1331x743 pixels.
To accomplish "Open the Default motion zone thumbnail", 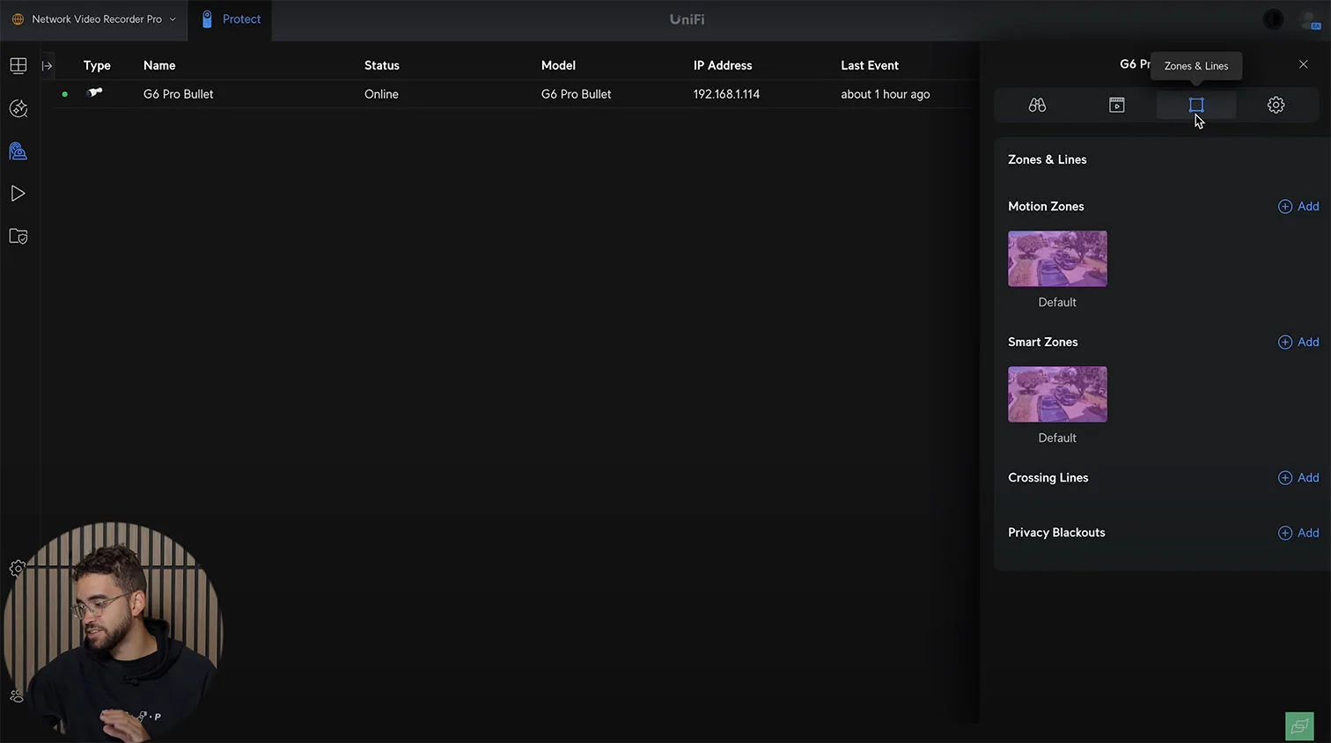I will tap(1057, 259).
